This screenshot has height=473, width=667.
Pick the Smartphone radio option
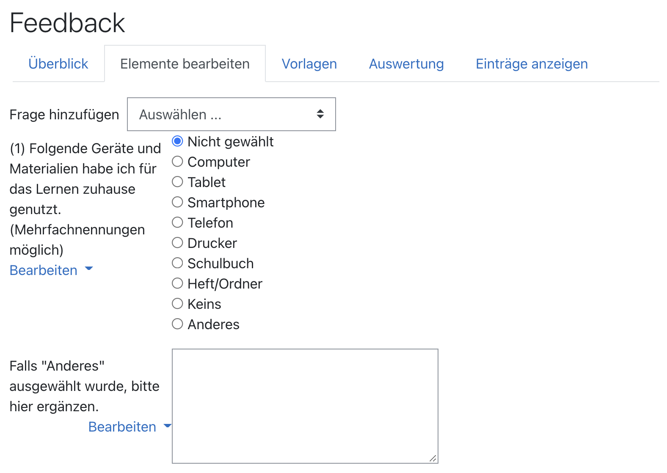177,202
